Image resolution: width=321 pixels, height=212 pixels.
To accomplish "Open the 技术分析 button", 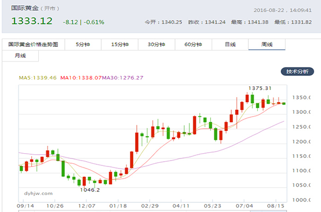I will tap(297, 71).
